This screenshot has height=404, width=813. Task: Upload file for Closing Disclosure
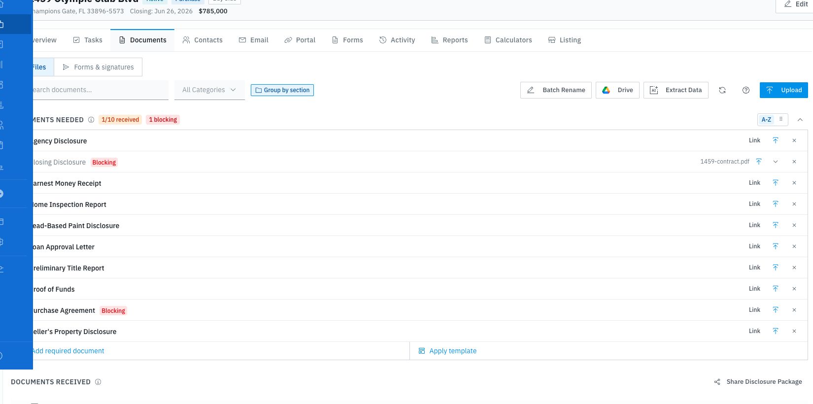759,162
